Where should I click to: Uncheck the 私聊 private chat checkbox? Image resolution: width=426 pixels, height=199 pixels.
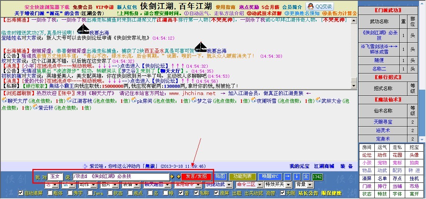197,193
